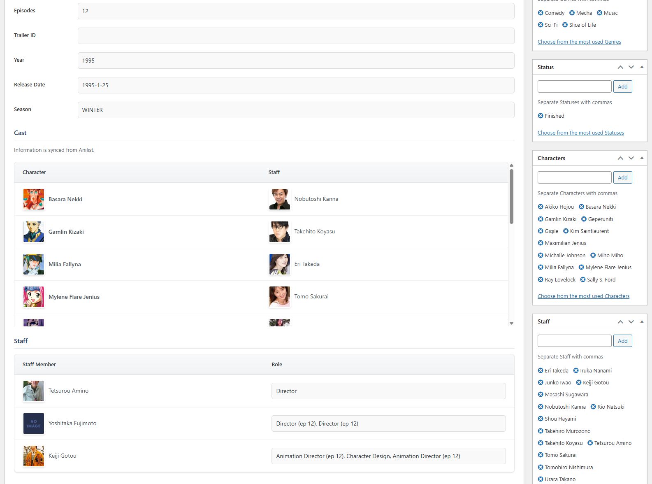Remove Basara Nekki character tag
Image resolution: width=652 pixels, height=484 pixels.
click(582, 207)
